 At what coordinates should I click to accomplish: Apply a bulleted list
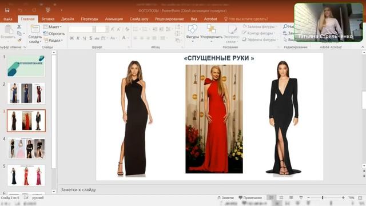point(136,29)
